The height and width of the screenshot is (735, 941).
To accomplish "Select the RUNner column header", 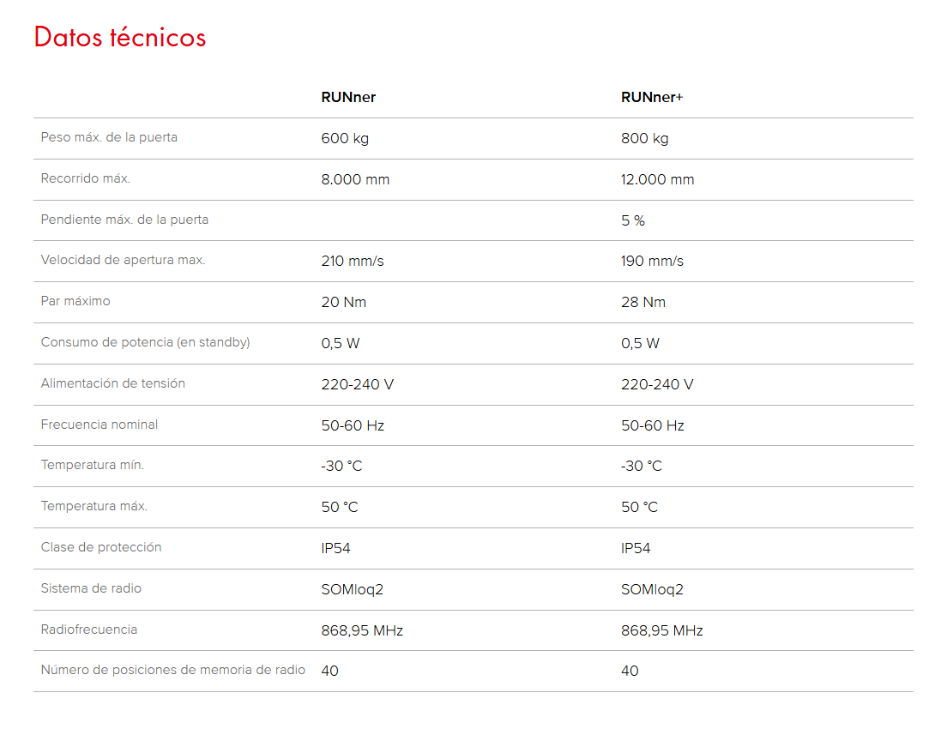I will [348, 97].
